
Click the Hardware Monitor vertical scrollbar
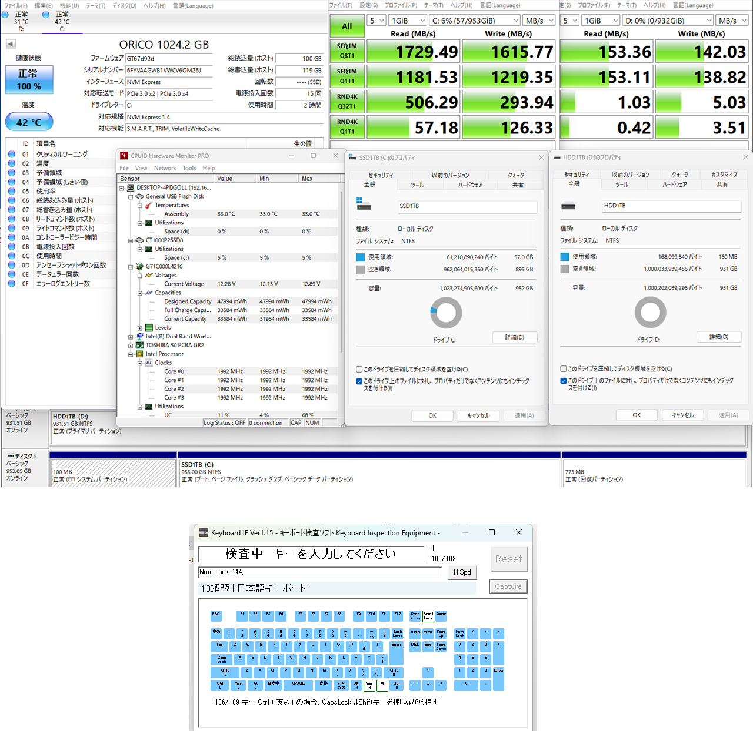(341, 264)
